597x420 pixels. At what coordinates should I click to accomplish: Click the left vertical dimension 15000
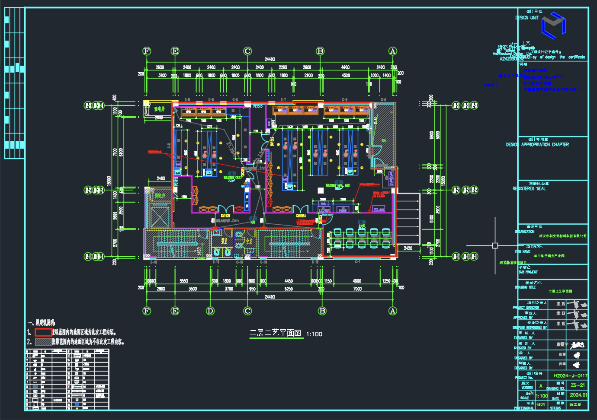pos(109,181)
